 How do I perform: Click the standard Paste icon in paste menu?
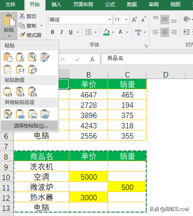[8, 57]
